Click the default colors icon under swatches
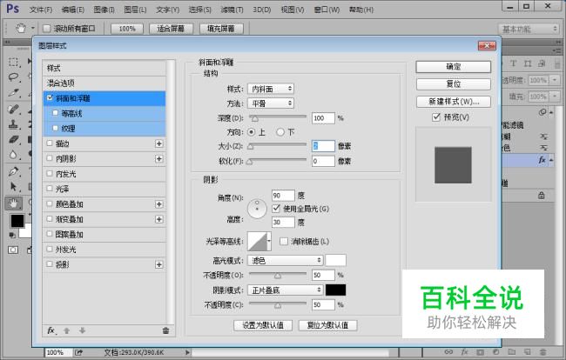 point(12,236)
